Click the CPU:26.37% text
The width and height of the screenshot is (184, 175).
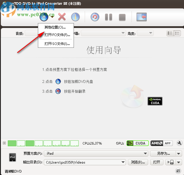pos(92,143)
